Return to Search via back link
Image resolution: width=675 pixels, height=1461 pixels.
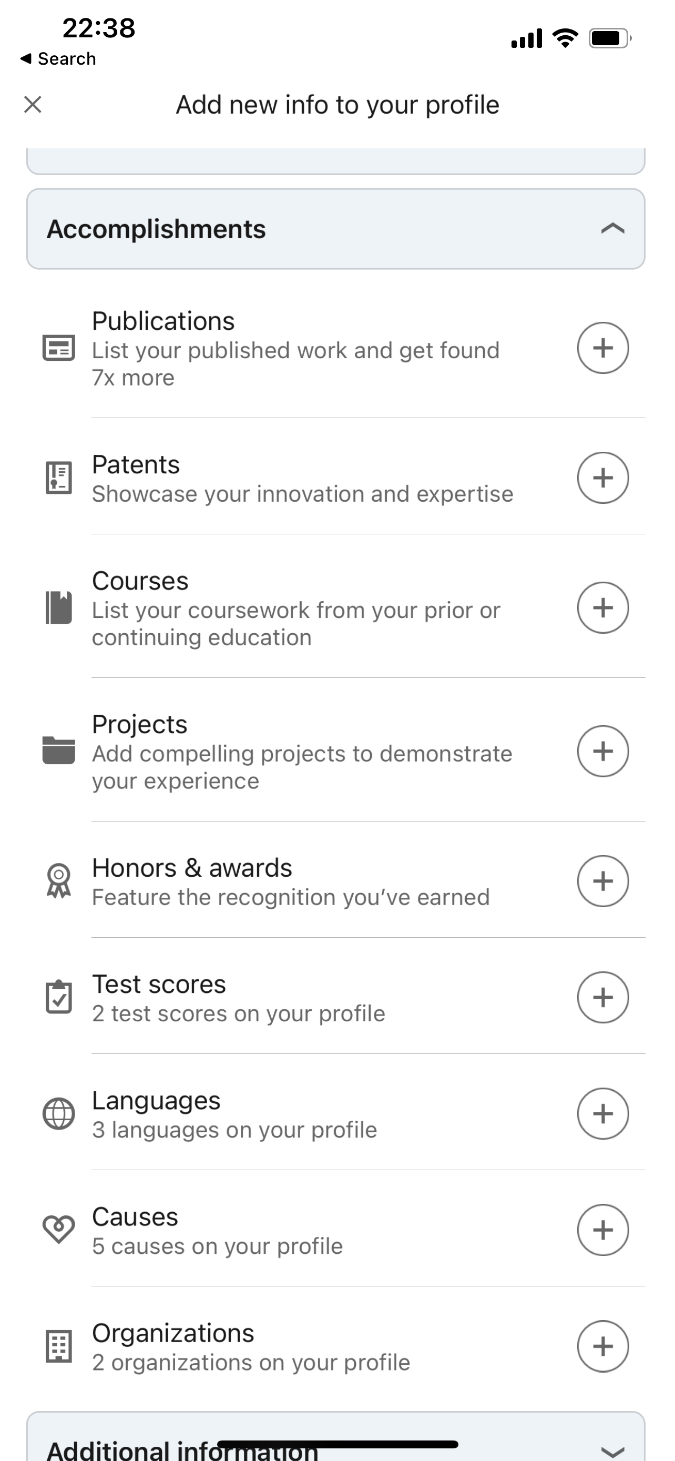coord(58,58)
